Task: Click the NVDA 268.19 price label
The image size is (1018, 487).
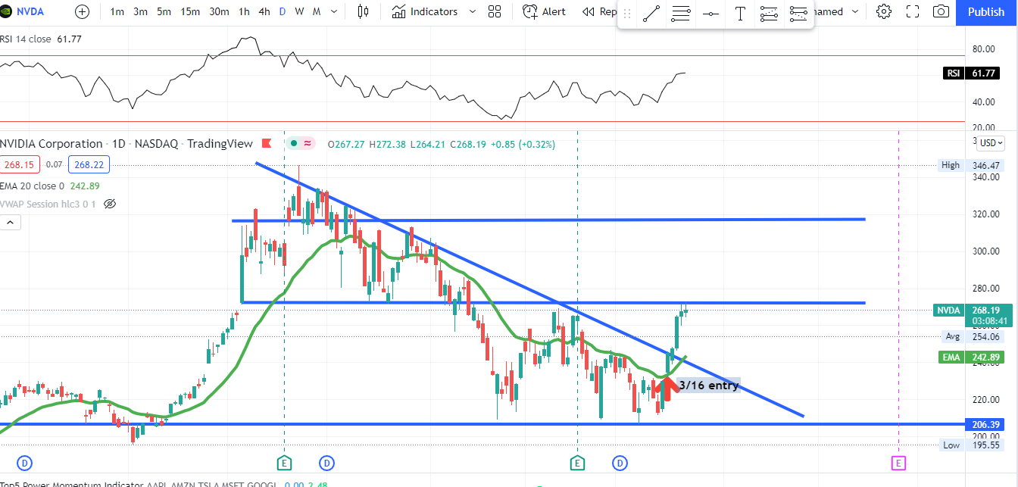Action: coord(973,314)
